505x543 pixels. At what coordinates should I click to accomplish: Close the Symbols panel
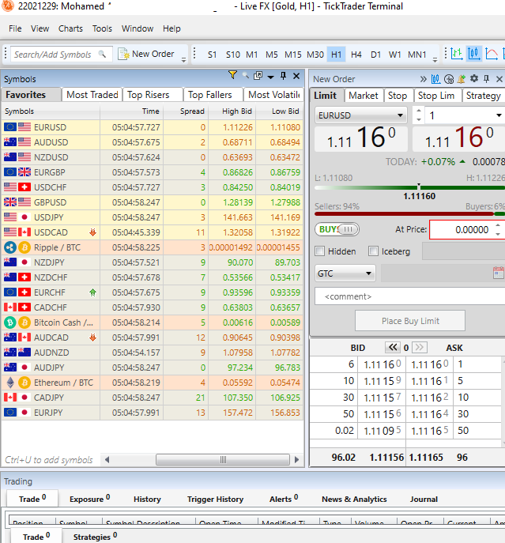(x=296, y=76)
